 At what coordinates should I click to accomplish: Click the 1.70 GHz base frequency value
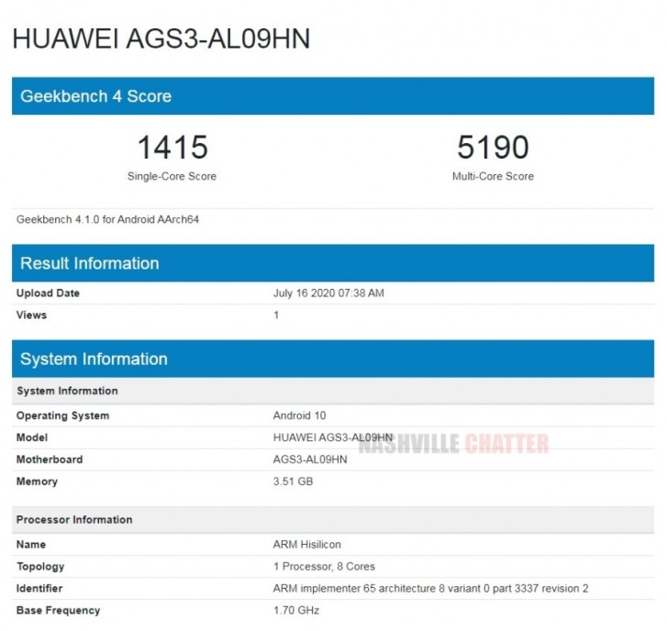[x=295, y=611]
